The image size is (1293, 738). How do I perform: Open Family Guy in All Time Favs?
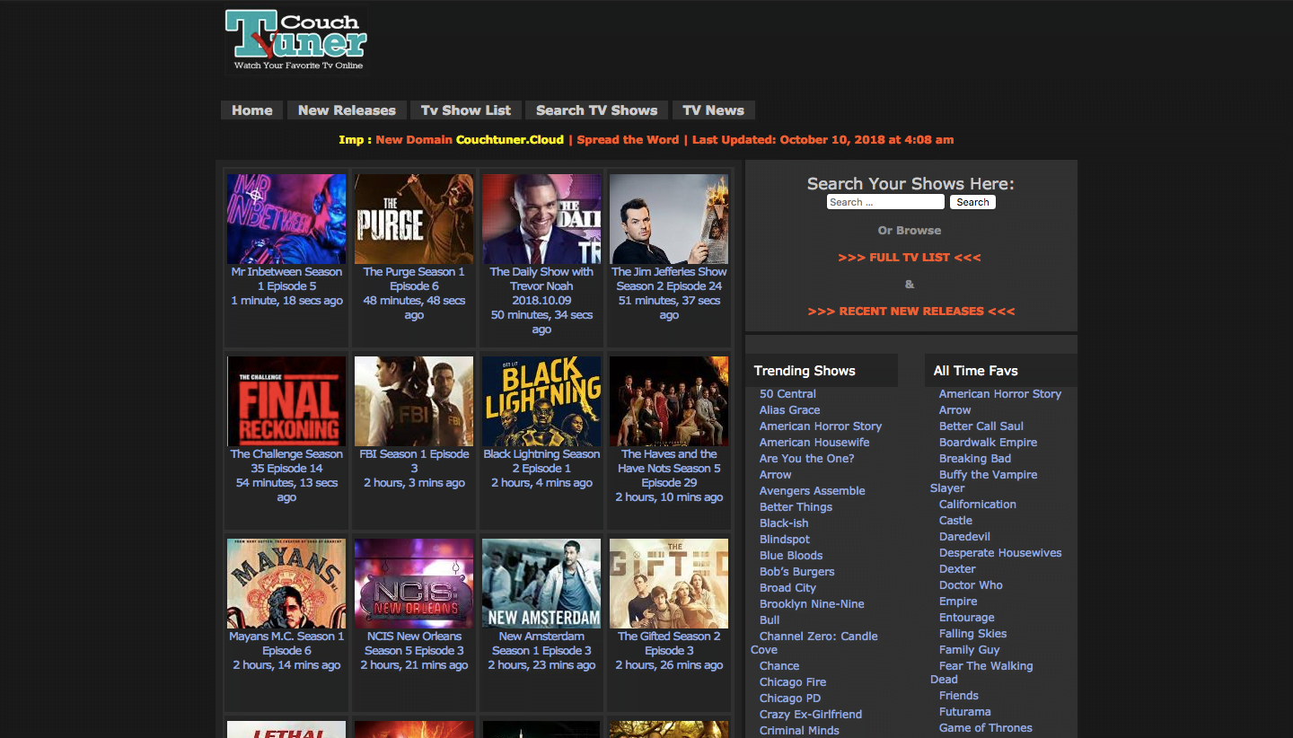point(969,650)
